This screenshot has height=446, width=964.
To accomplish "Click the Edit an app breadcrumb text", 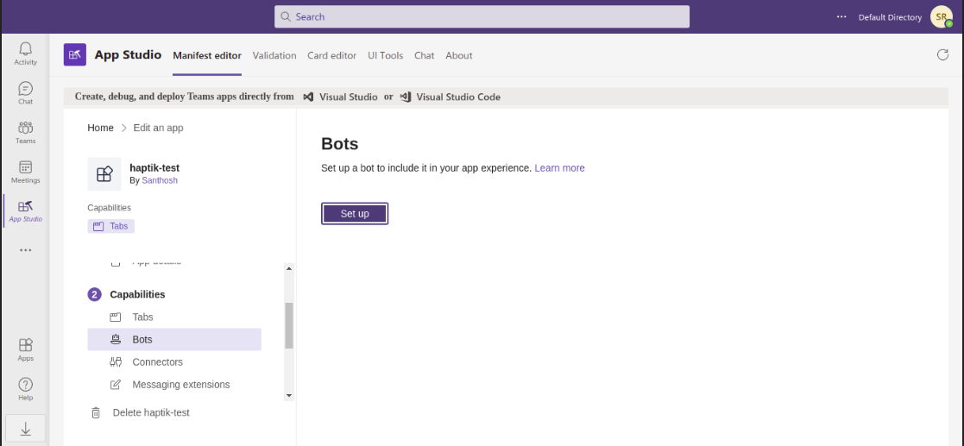I will (158, 128).
